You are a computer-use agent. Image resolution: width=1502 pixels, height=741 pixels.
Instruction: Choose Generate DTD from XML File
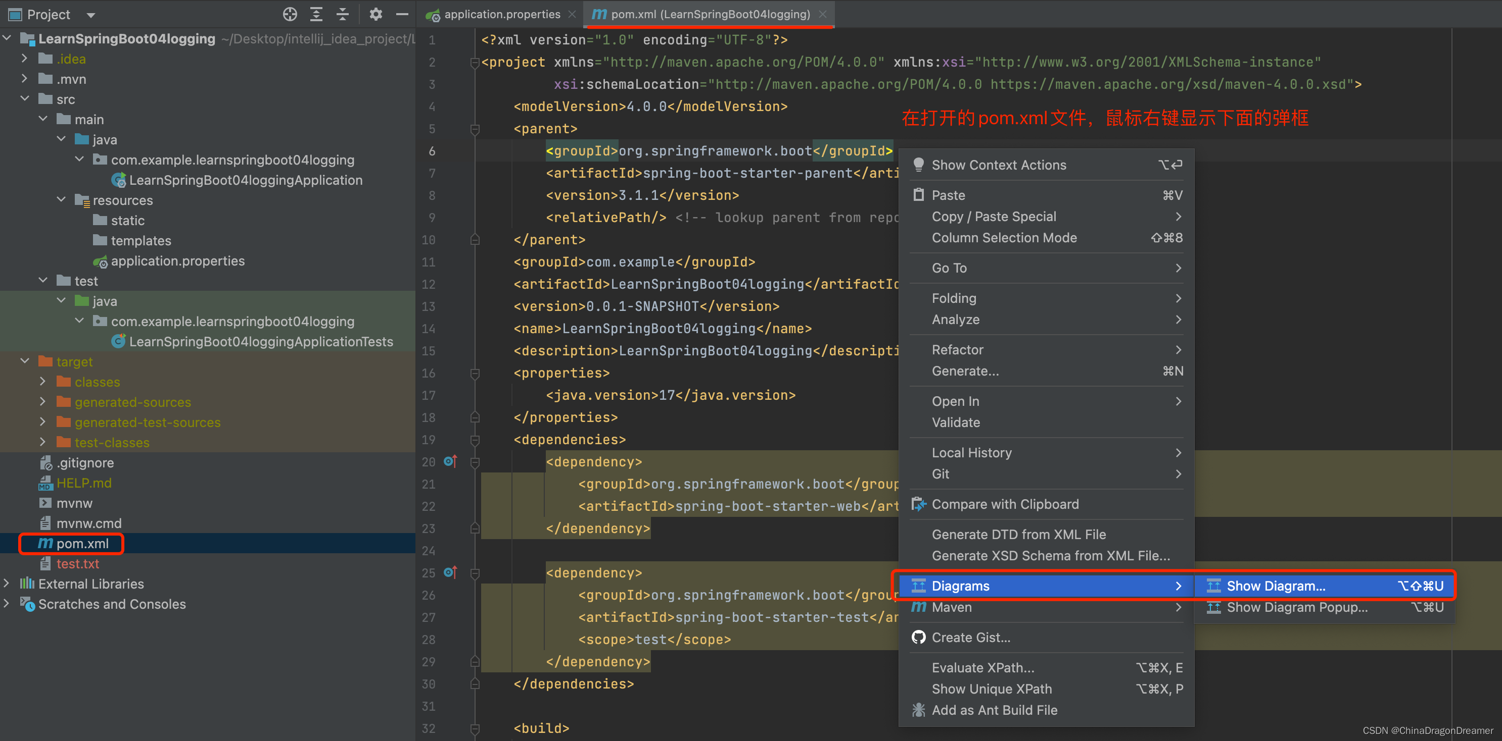[x=1047, y=534]
